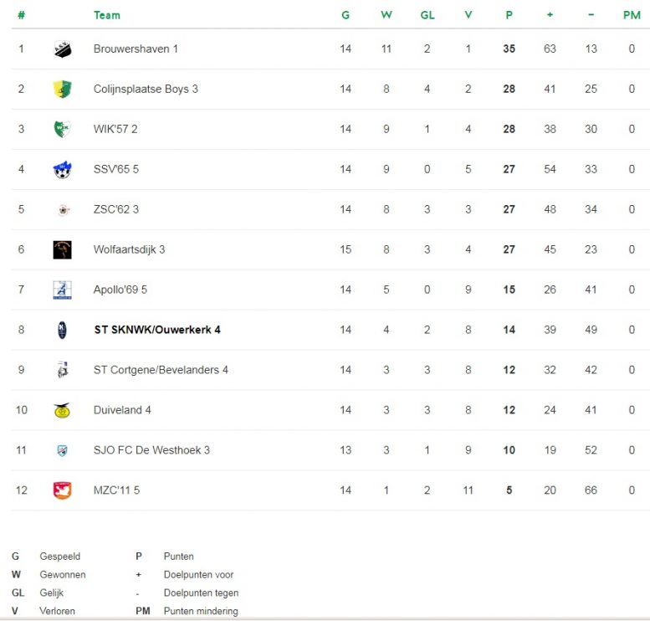
Task: Click the Wolfaartsdijk 3 black logo
Action: pos(63,249)
